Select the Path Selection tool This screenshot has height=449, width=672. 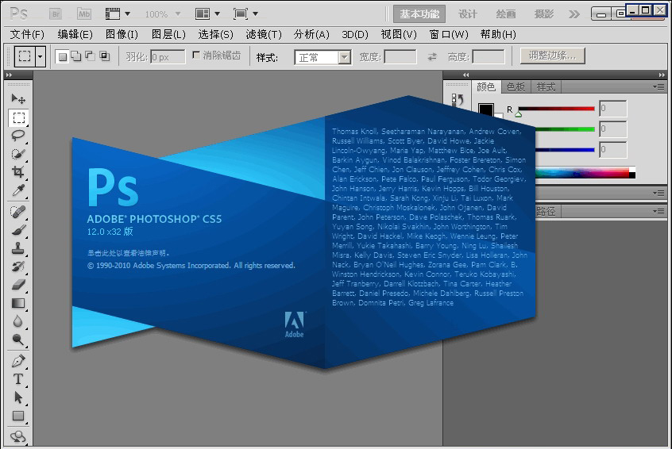(18, 397)
